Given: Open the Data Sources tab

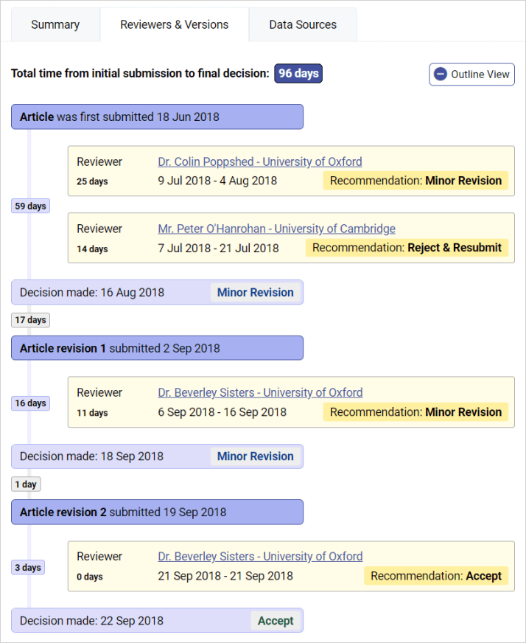Looking at the screenshot, I should [x=302, y=24].
